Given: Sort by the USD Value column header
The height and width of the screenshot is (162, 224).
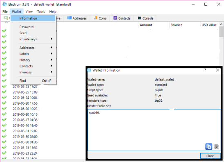Looking at the screenshot, I should click(209, 25).
